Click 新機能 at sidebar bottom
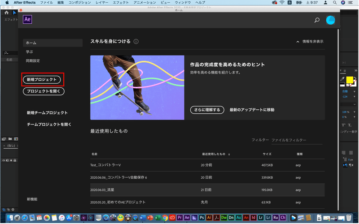This screenshot has width=359, height=224. (x=32, y=199)
